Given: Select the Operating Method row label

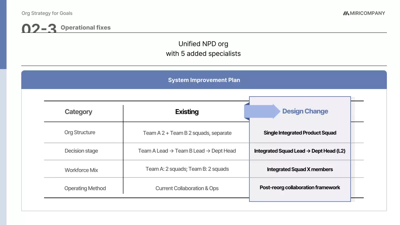Looking at the screenshot, I should point(85,188).
